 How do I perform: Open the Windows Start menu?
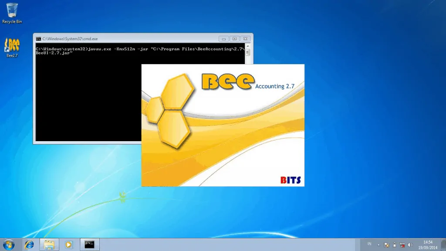click(x=9, y=245)
